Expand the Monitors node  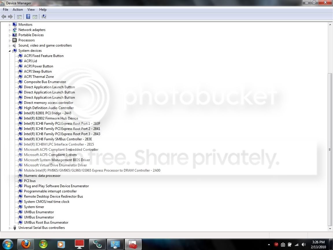pos(10,25)
